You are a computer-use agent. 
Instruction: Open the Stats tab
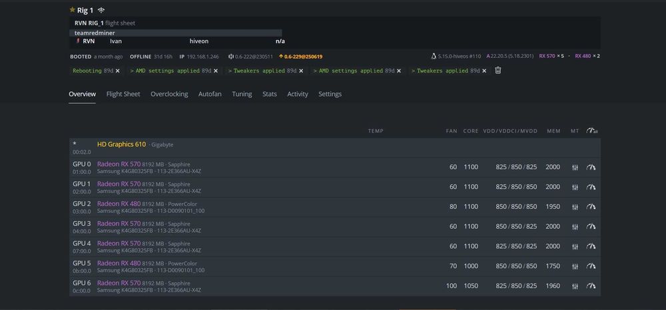click(270, 94)
